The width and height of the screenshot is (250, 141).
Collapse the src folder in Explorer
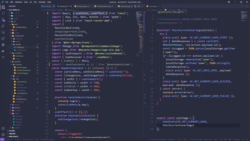click(x=14, y=22)
